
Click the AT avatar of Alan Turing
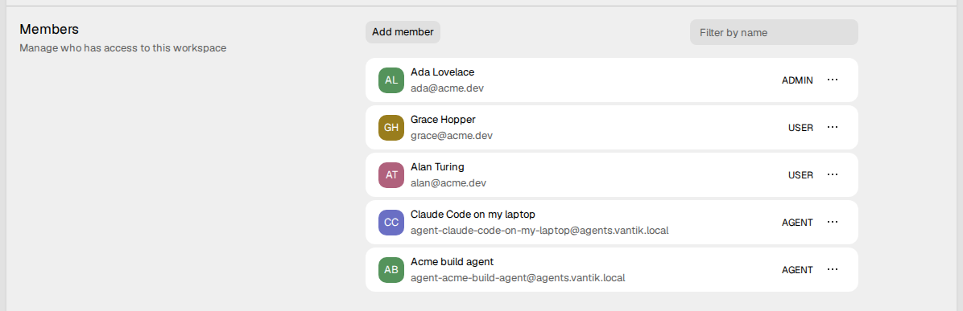[391, 175]
